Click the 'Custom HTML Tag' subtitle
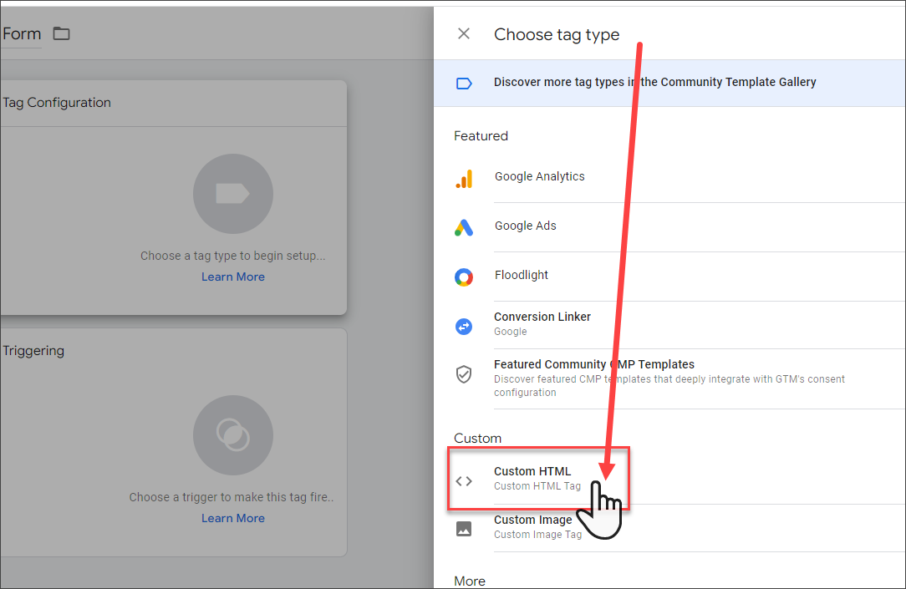The width and height of the screenshot is (906, 589). (537, 486)
